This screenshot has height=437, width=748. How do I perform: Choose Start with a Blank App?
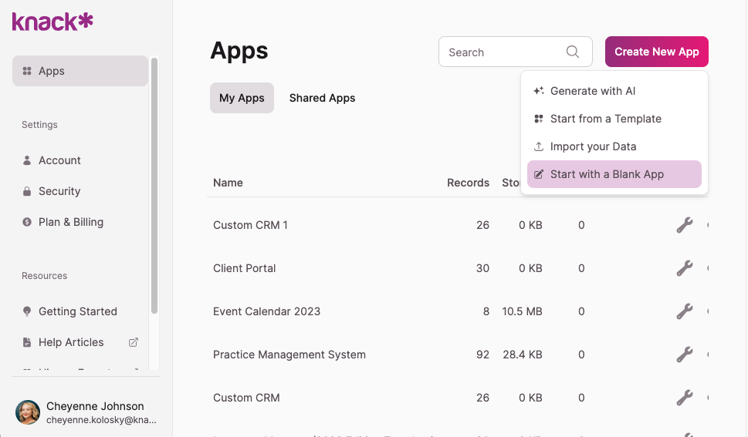[x=607, y=174]
